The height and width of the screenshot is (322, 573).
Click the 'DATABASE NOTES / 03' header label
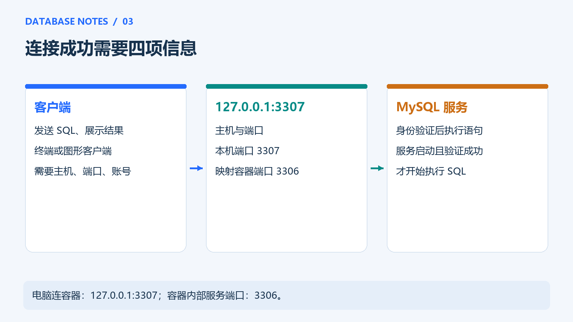click(79, 21)
